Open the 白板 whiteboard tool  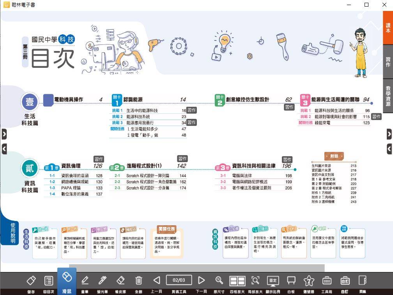click(x=291, y=281)
